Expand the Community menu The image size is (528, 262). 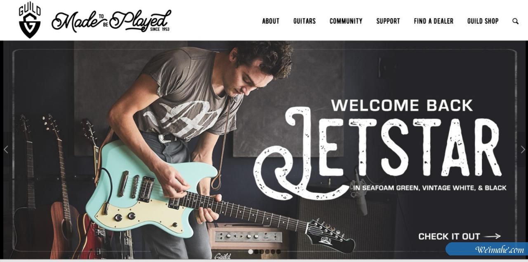pyautogui.click(x=346, y=21)
